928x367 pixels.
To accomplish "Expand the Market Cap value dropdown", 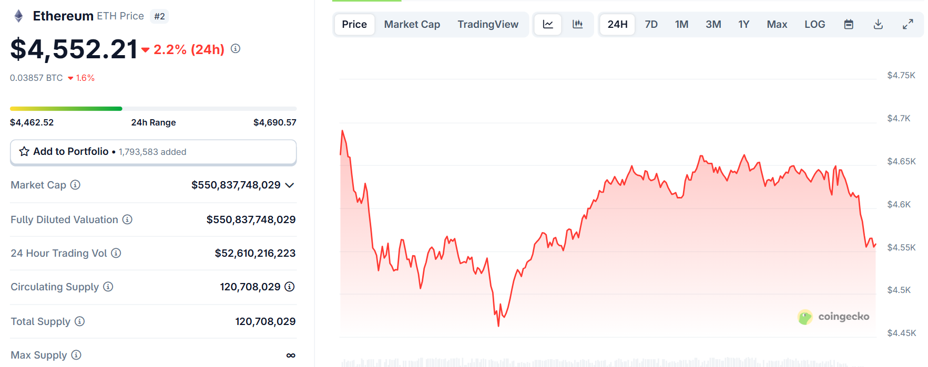I will (290, 185).
